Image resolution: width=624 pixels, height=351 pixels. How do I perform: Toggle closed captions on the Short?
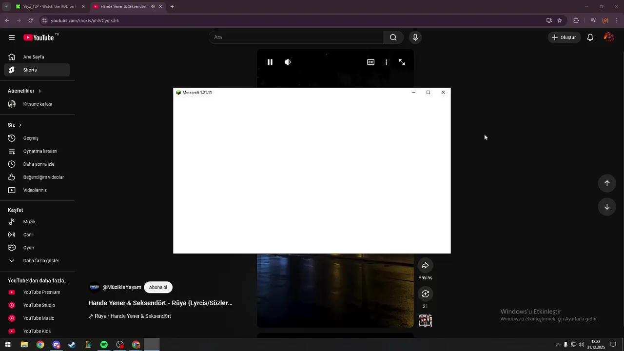click(371, 62)
